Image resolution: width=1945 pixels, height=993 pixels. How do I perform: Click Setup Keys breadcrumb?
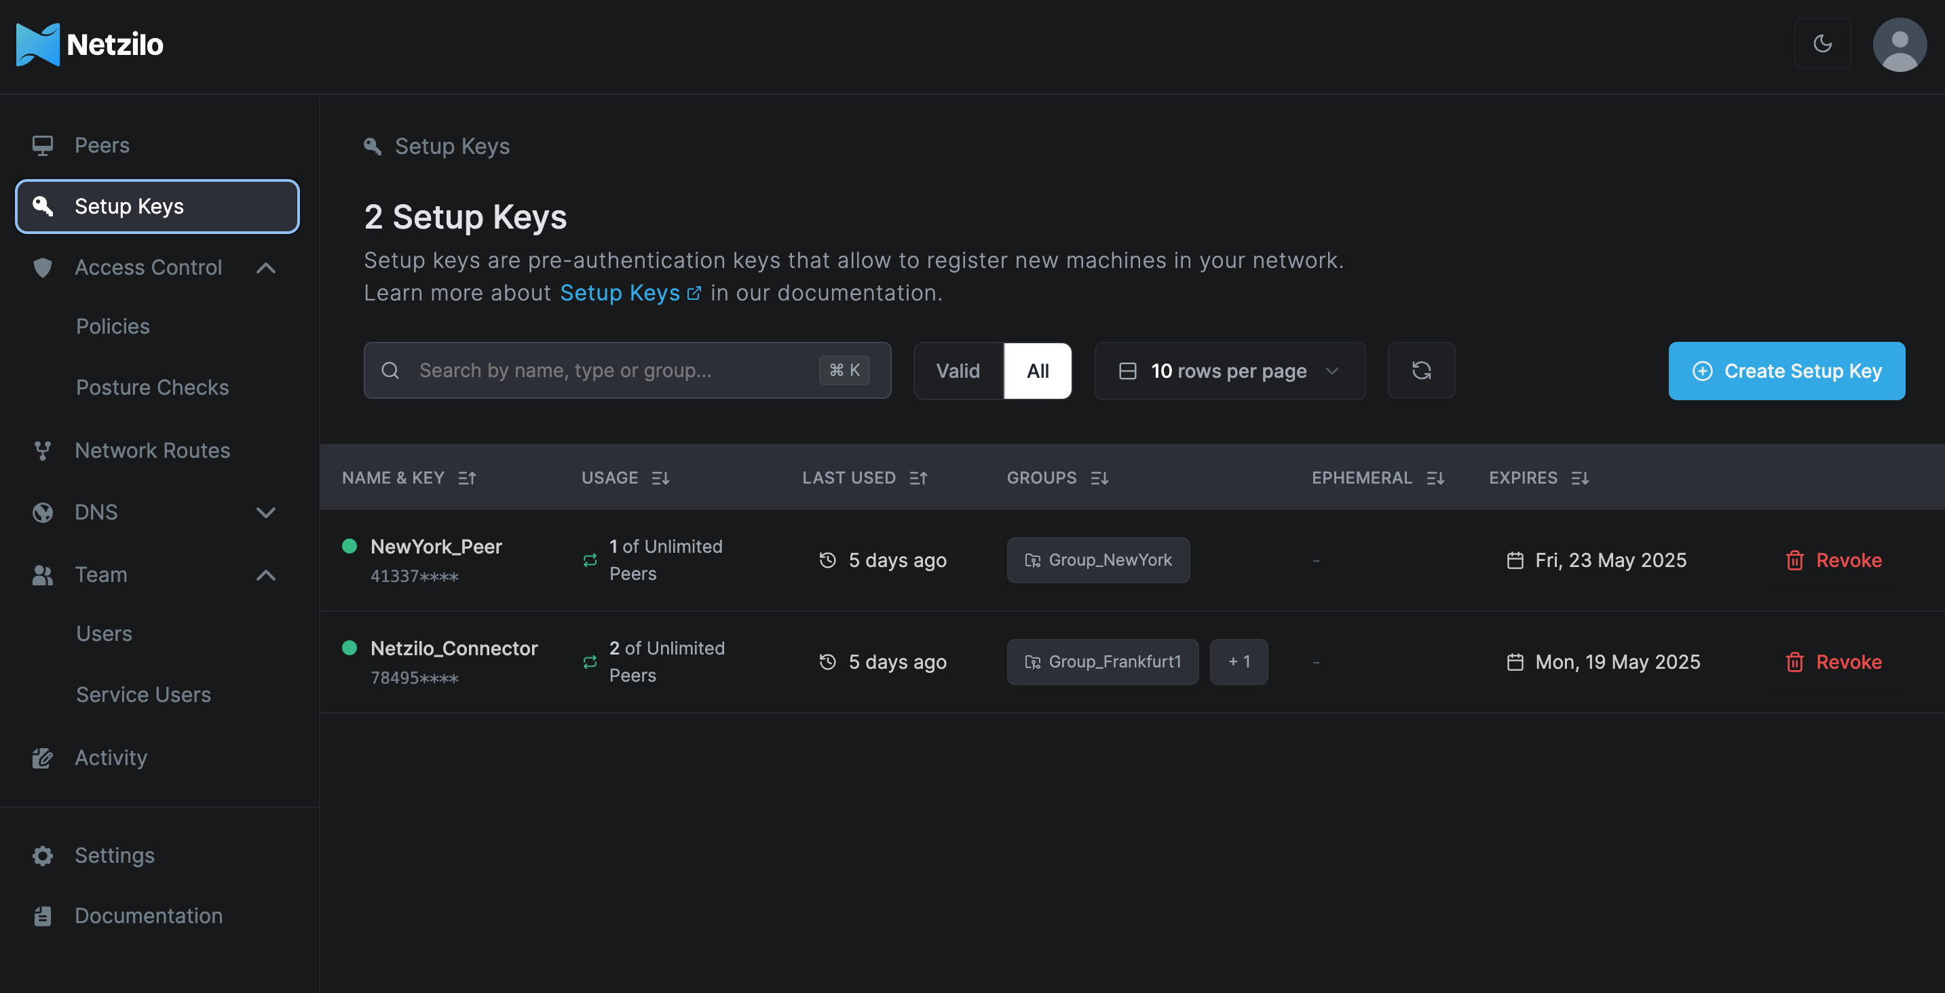coord(452,147)
